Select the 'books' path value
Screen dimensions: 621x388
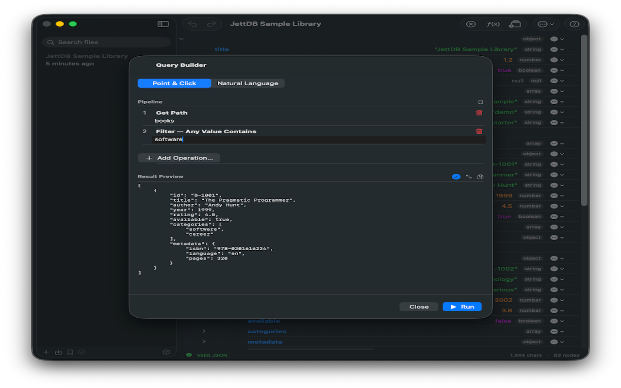tap(164, 121)
